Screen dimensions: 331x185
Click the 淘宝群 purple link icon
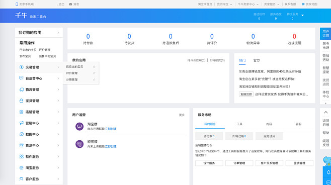point(79,126)
